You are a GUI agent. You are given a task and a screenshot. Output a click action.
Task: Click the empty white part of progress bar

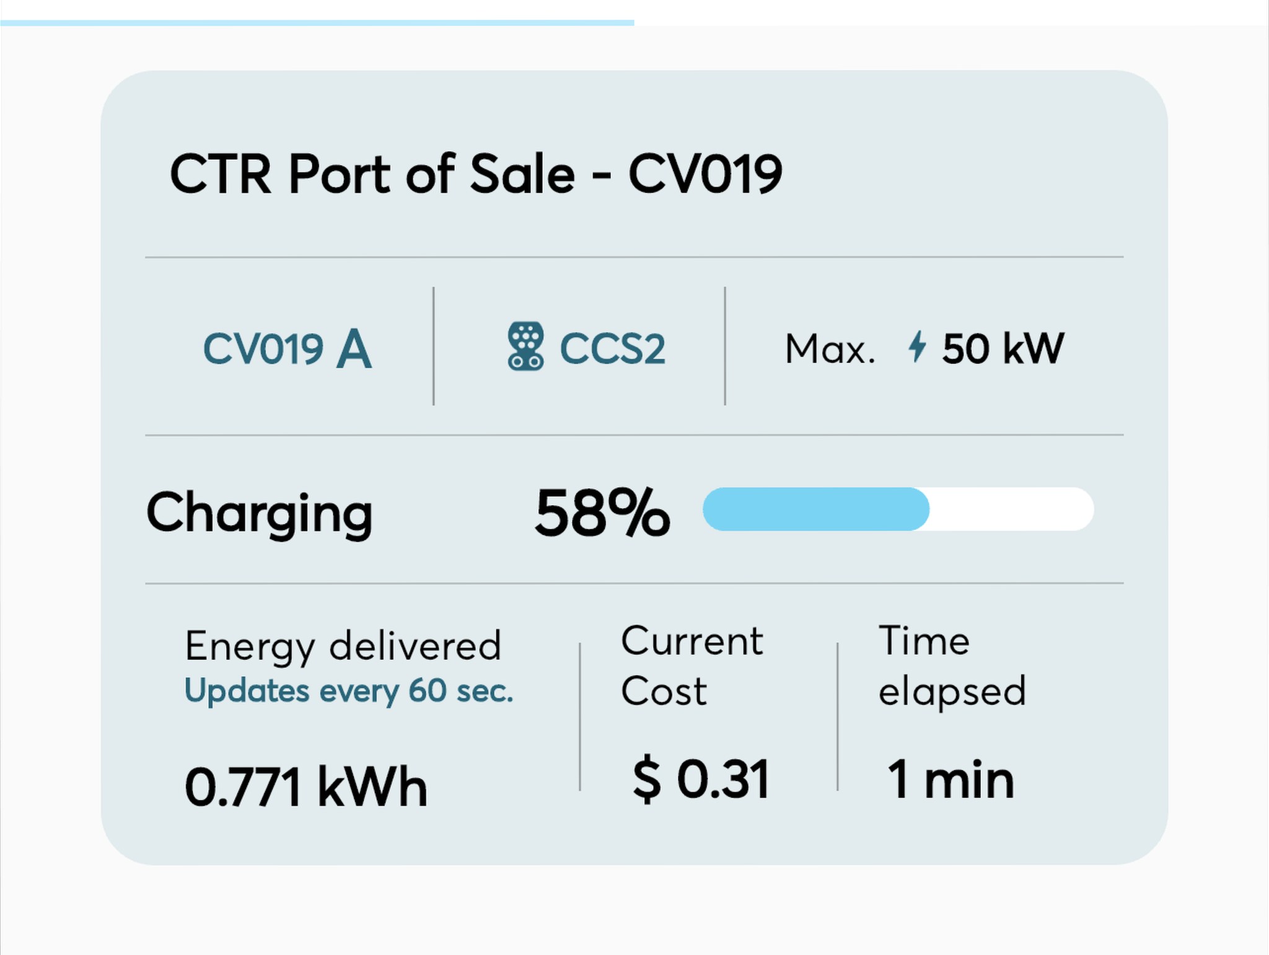pos(1012,509)
